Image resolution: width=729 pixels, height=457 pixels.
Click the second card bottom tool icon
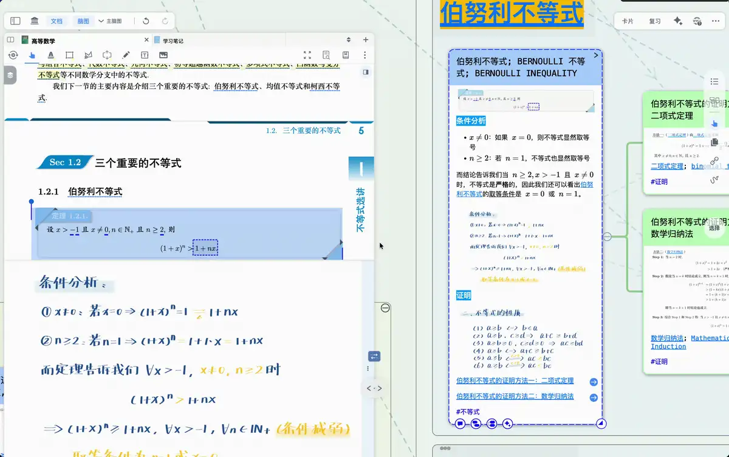(476, 424)
